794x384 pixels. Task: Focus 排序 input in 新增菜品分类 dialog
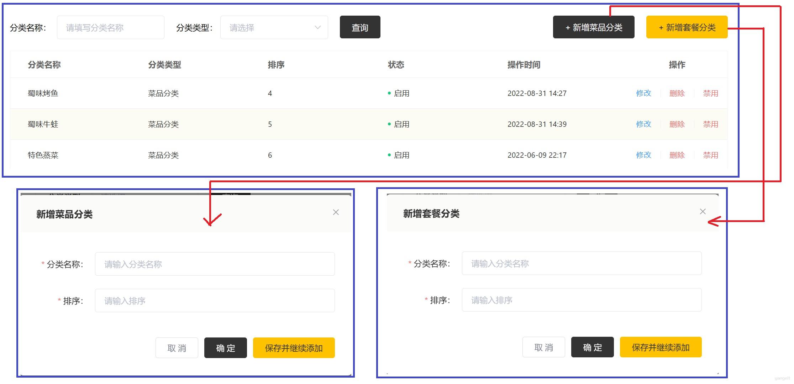coord(215,301)
